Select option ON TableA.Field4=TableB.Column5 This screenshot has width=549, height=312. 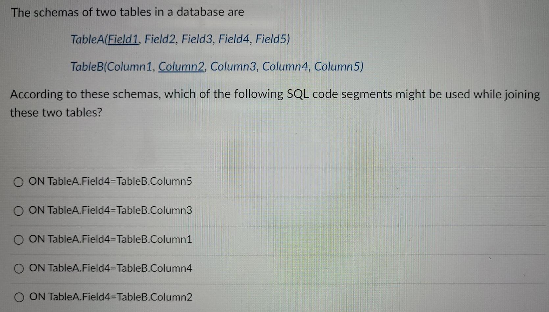[110, 181]
